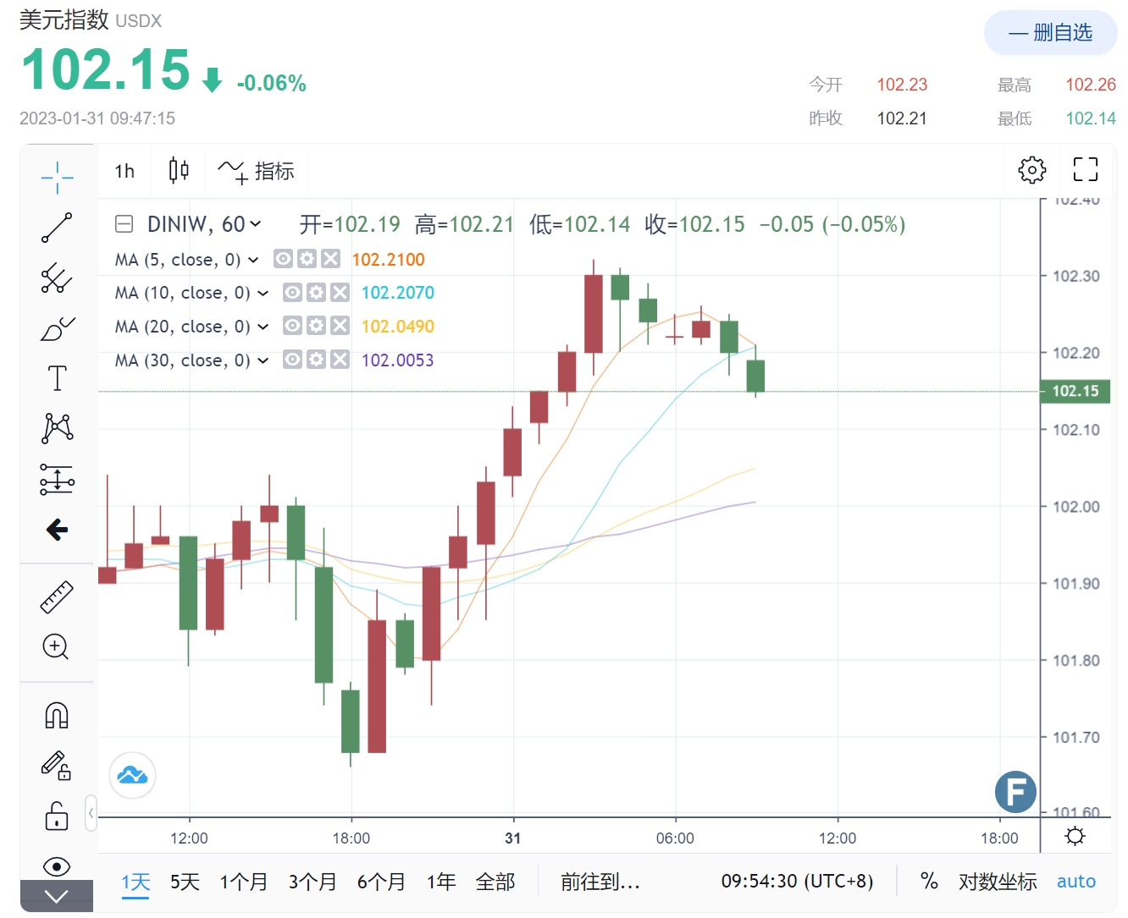The width and height of the screenshot is (1128, 918).
Task: Hide the MA 5 indicator line
Action: coord(284,259)
